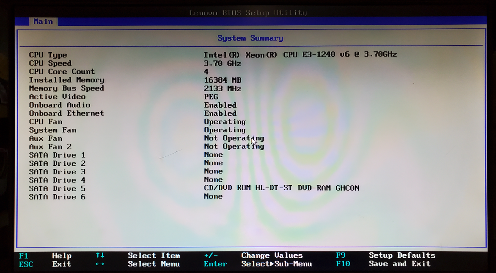
Task: Click the Memory Bus Speed label
Action: tap(66, 88)
